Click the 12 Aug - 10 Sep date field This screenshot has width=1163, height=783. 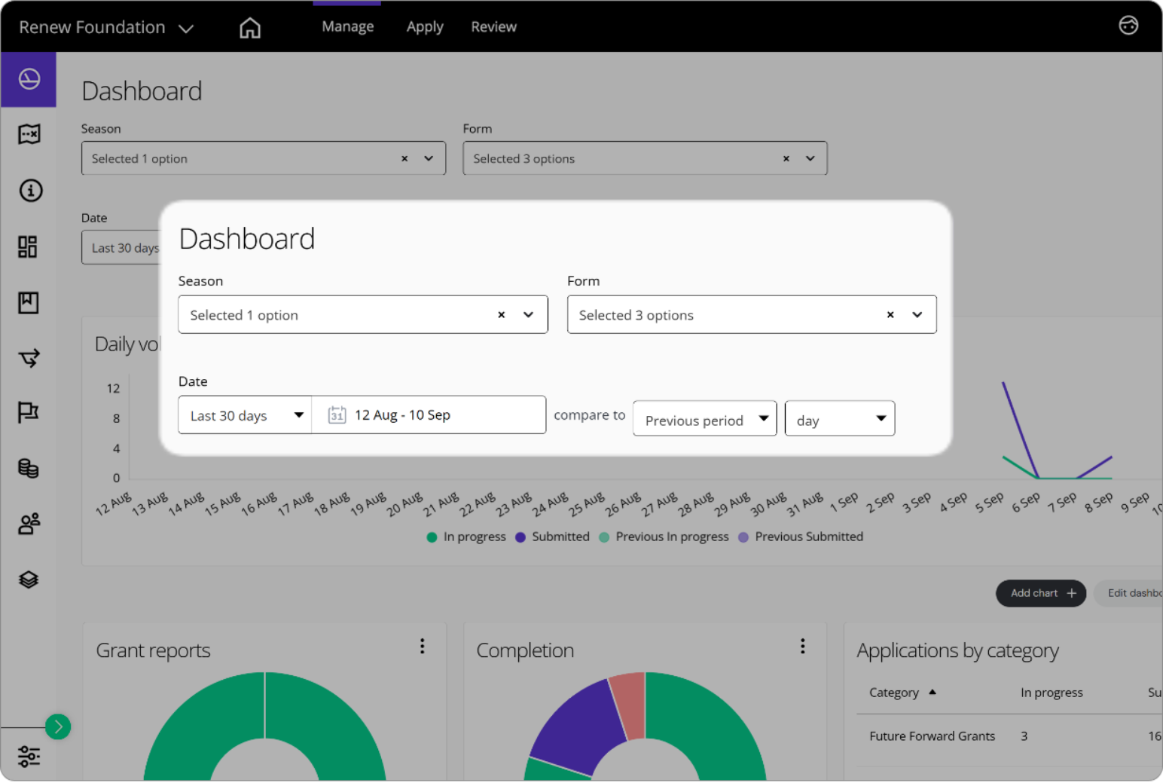click(428, 415)
